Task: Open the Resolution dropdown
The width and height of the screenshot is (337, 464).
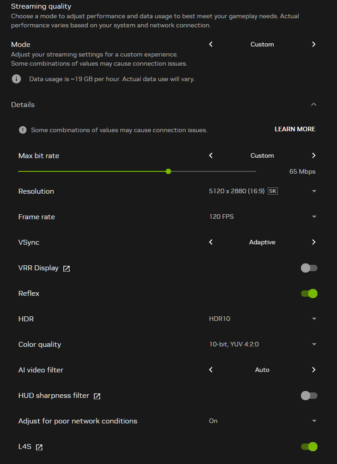Action: 314,191
